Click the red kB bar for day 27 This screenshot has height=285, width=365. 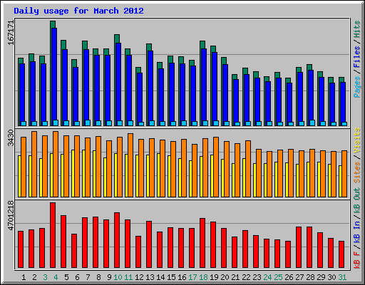click(x=299, y=247)
